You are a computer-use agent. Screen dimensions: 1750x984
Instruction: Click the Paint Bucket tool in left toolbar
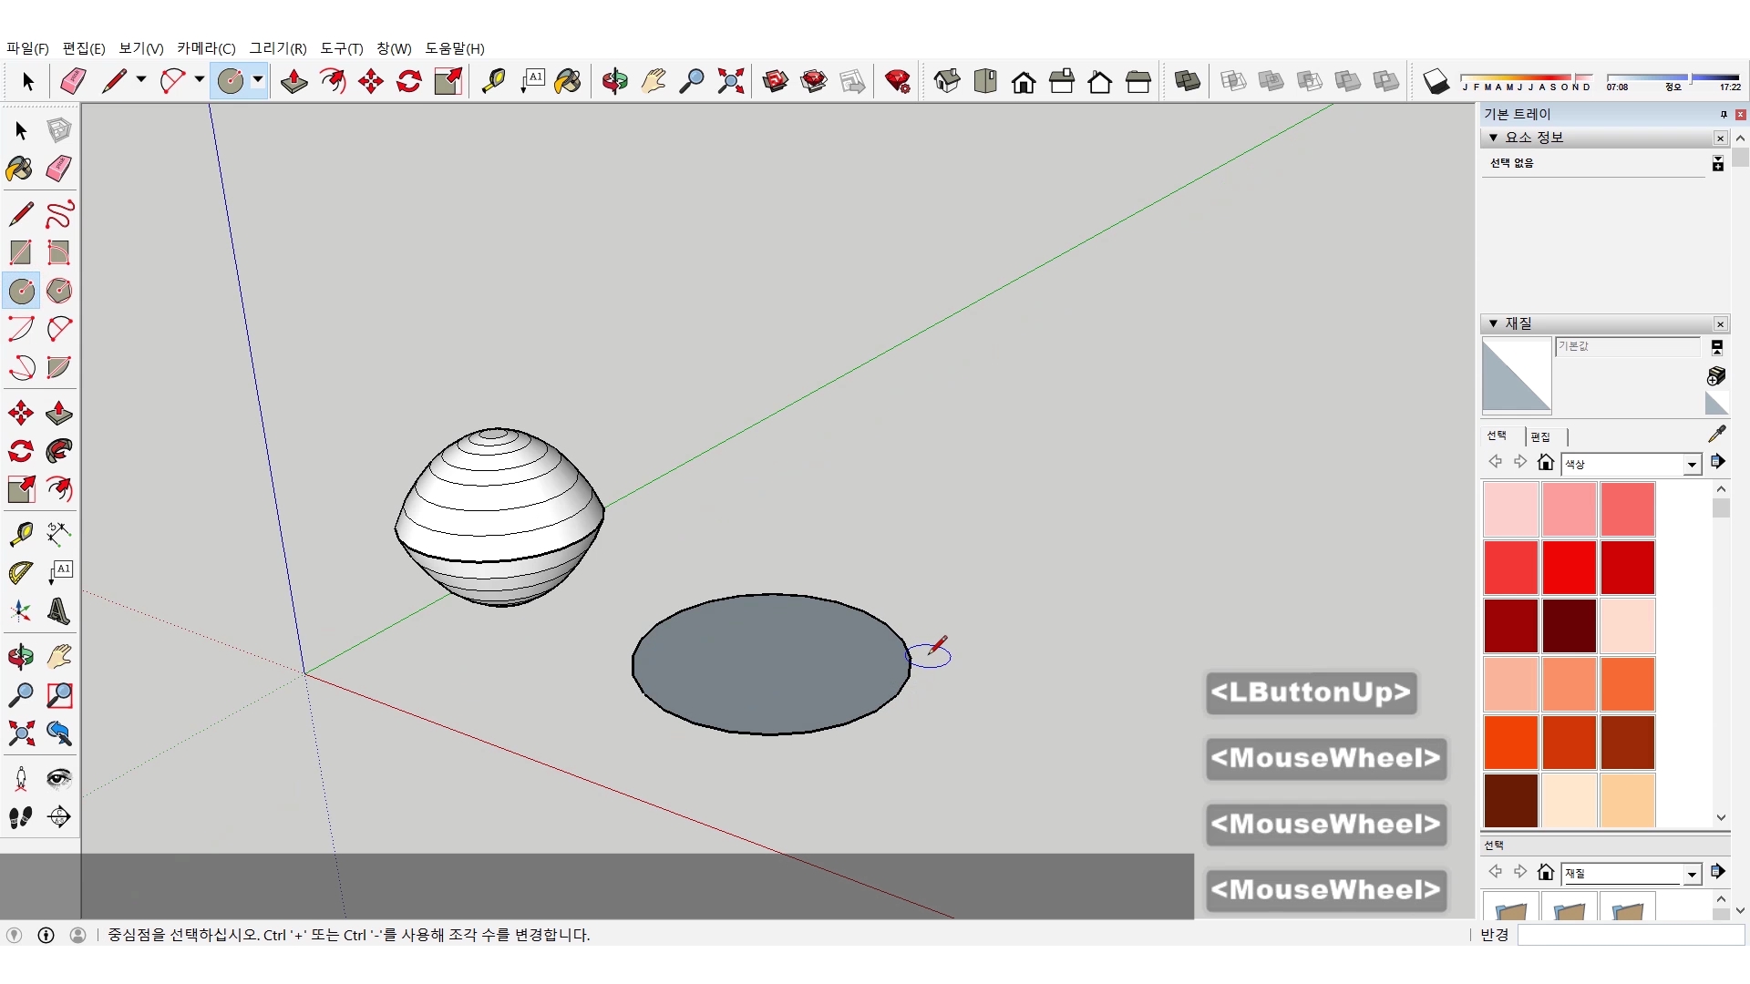pyautogui.click(x=20, y=169)
